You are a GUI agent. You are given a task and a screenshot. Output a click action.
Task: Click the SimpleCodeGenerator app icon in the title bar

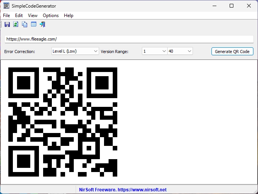pyautogui.click(x=6, y=6)
